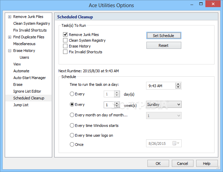Select Every time user logs on option
This screenshot has height=172, width=223.
click(72, 135)
